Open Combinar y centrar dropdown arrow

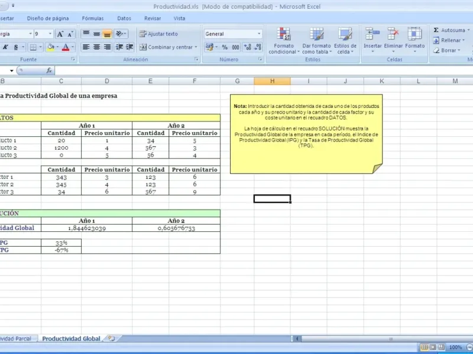click(196, 47)
